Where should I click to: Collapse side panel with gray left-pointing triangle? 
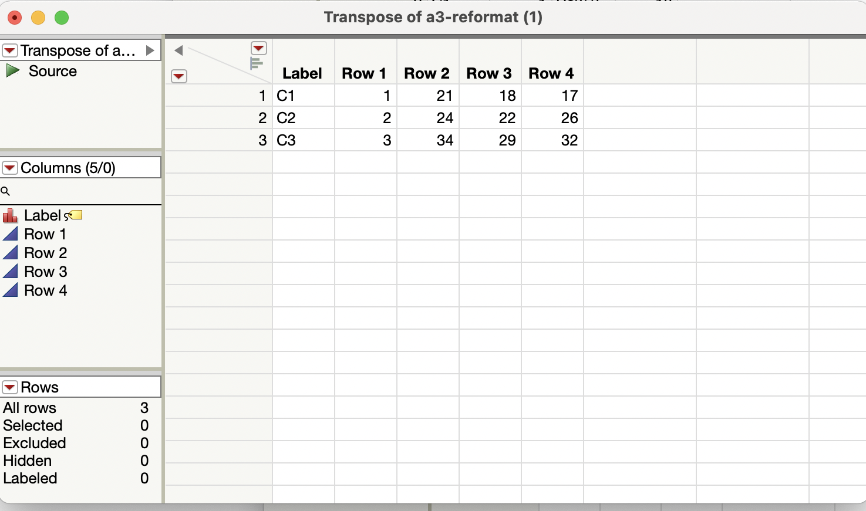coord(178,50)
